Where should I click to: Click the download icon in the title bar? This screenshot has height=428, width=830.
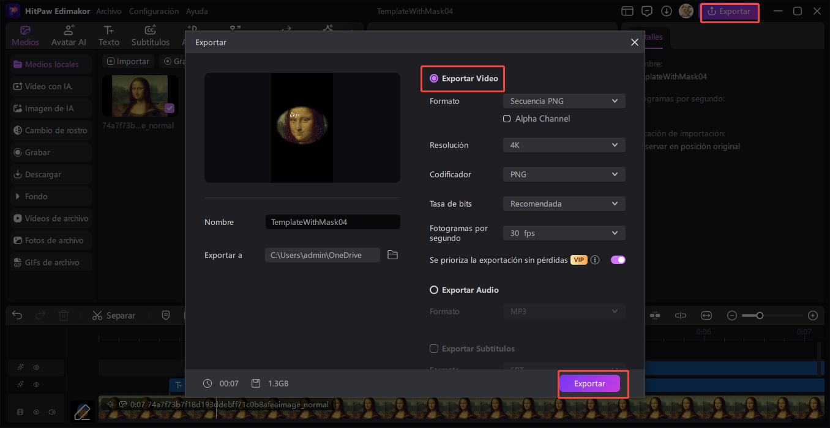click(x=667, y=10)
